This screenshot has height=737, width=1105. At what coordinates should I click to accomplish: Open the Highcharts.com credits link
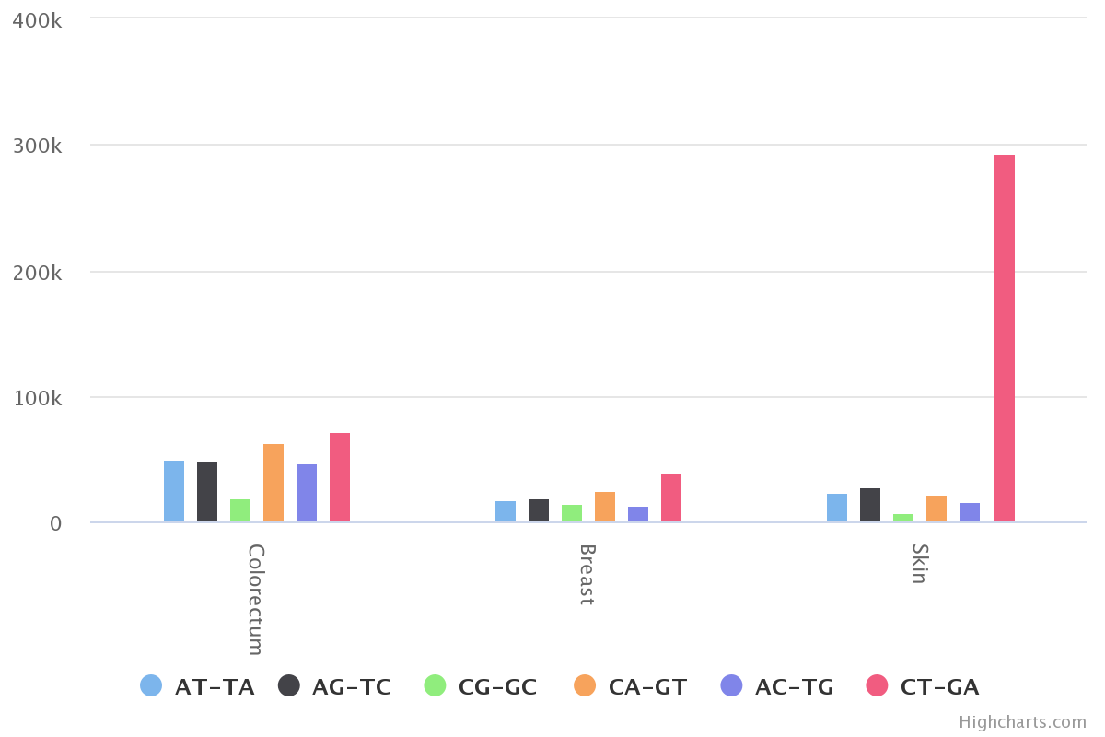point(1022,722)
